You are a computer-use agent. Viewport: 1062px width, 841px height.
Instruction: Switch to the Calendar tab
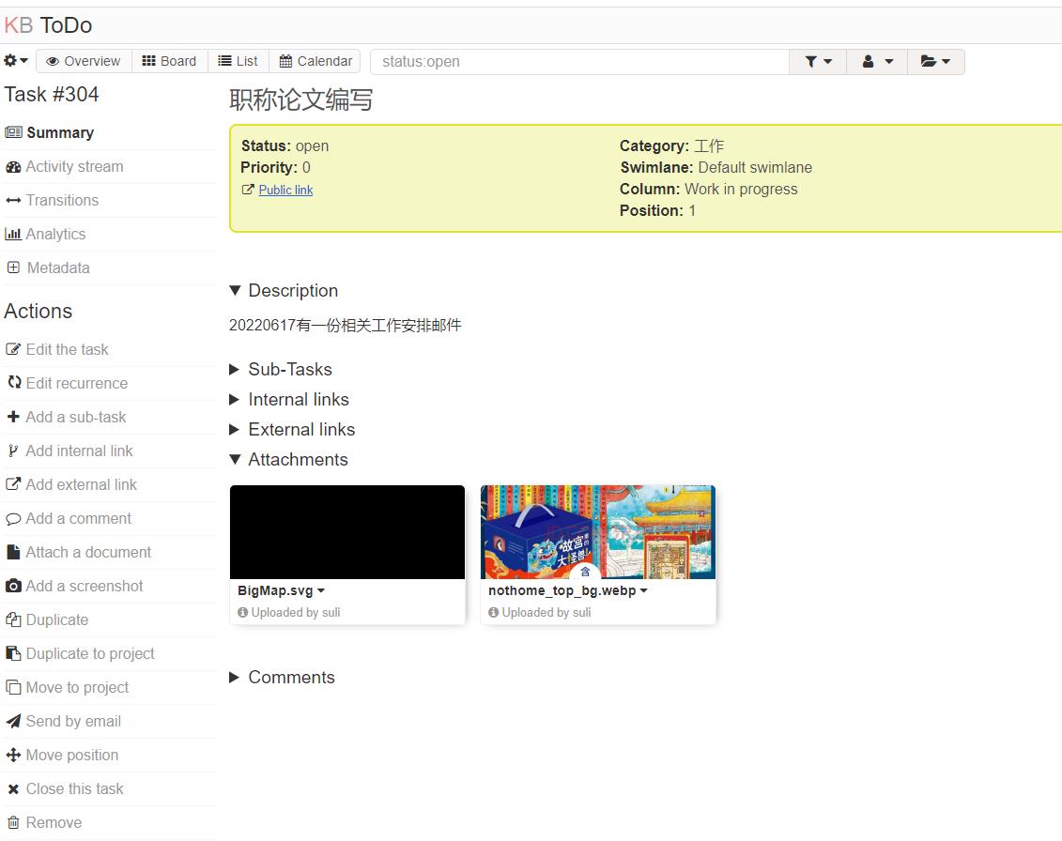pyautogui.click(x=315, y=60)
